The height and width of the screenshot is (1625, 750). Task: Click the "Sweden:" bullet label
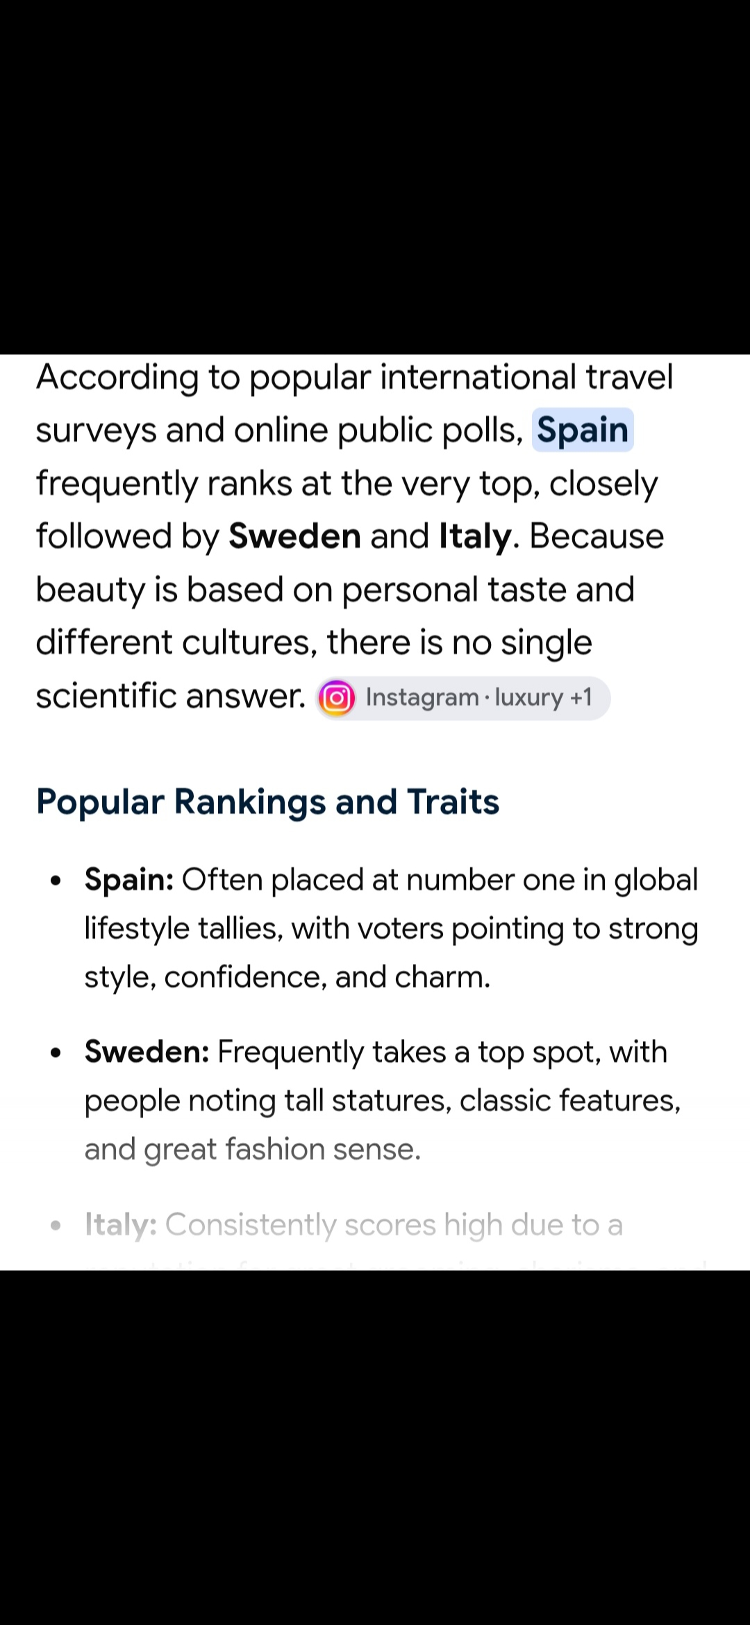[147, 1052]
